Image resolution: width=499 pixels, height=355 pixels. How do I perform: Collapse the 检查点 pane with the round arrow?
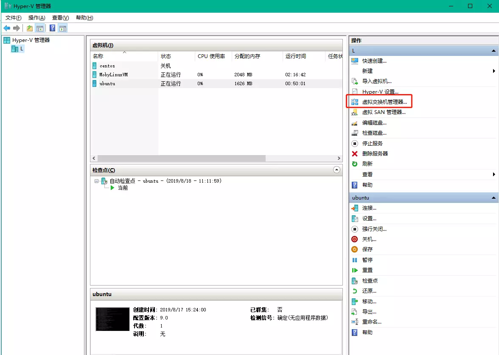(336, 170)
